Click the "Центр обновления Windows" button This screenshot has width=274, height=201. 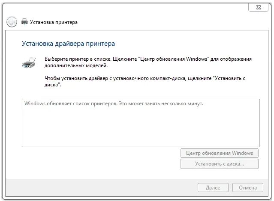219,153
